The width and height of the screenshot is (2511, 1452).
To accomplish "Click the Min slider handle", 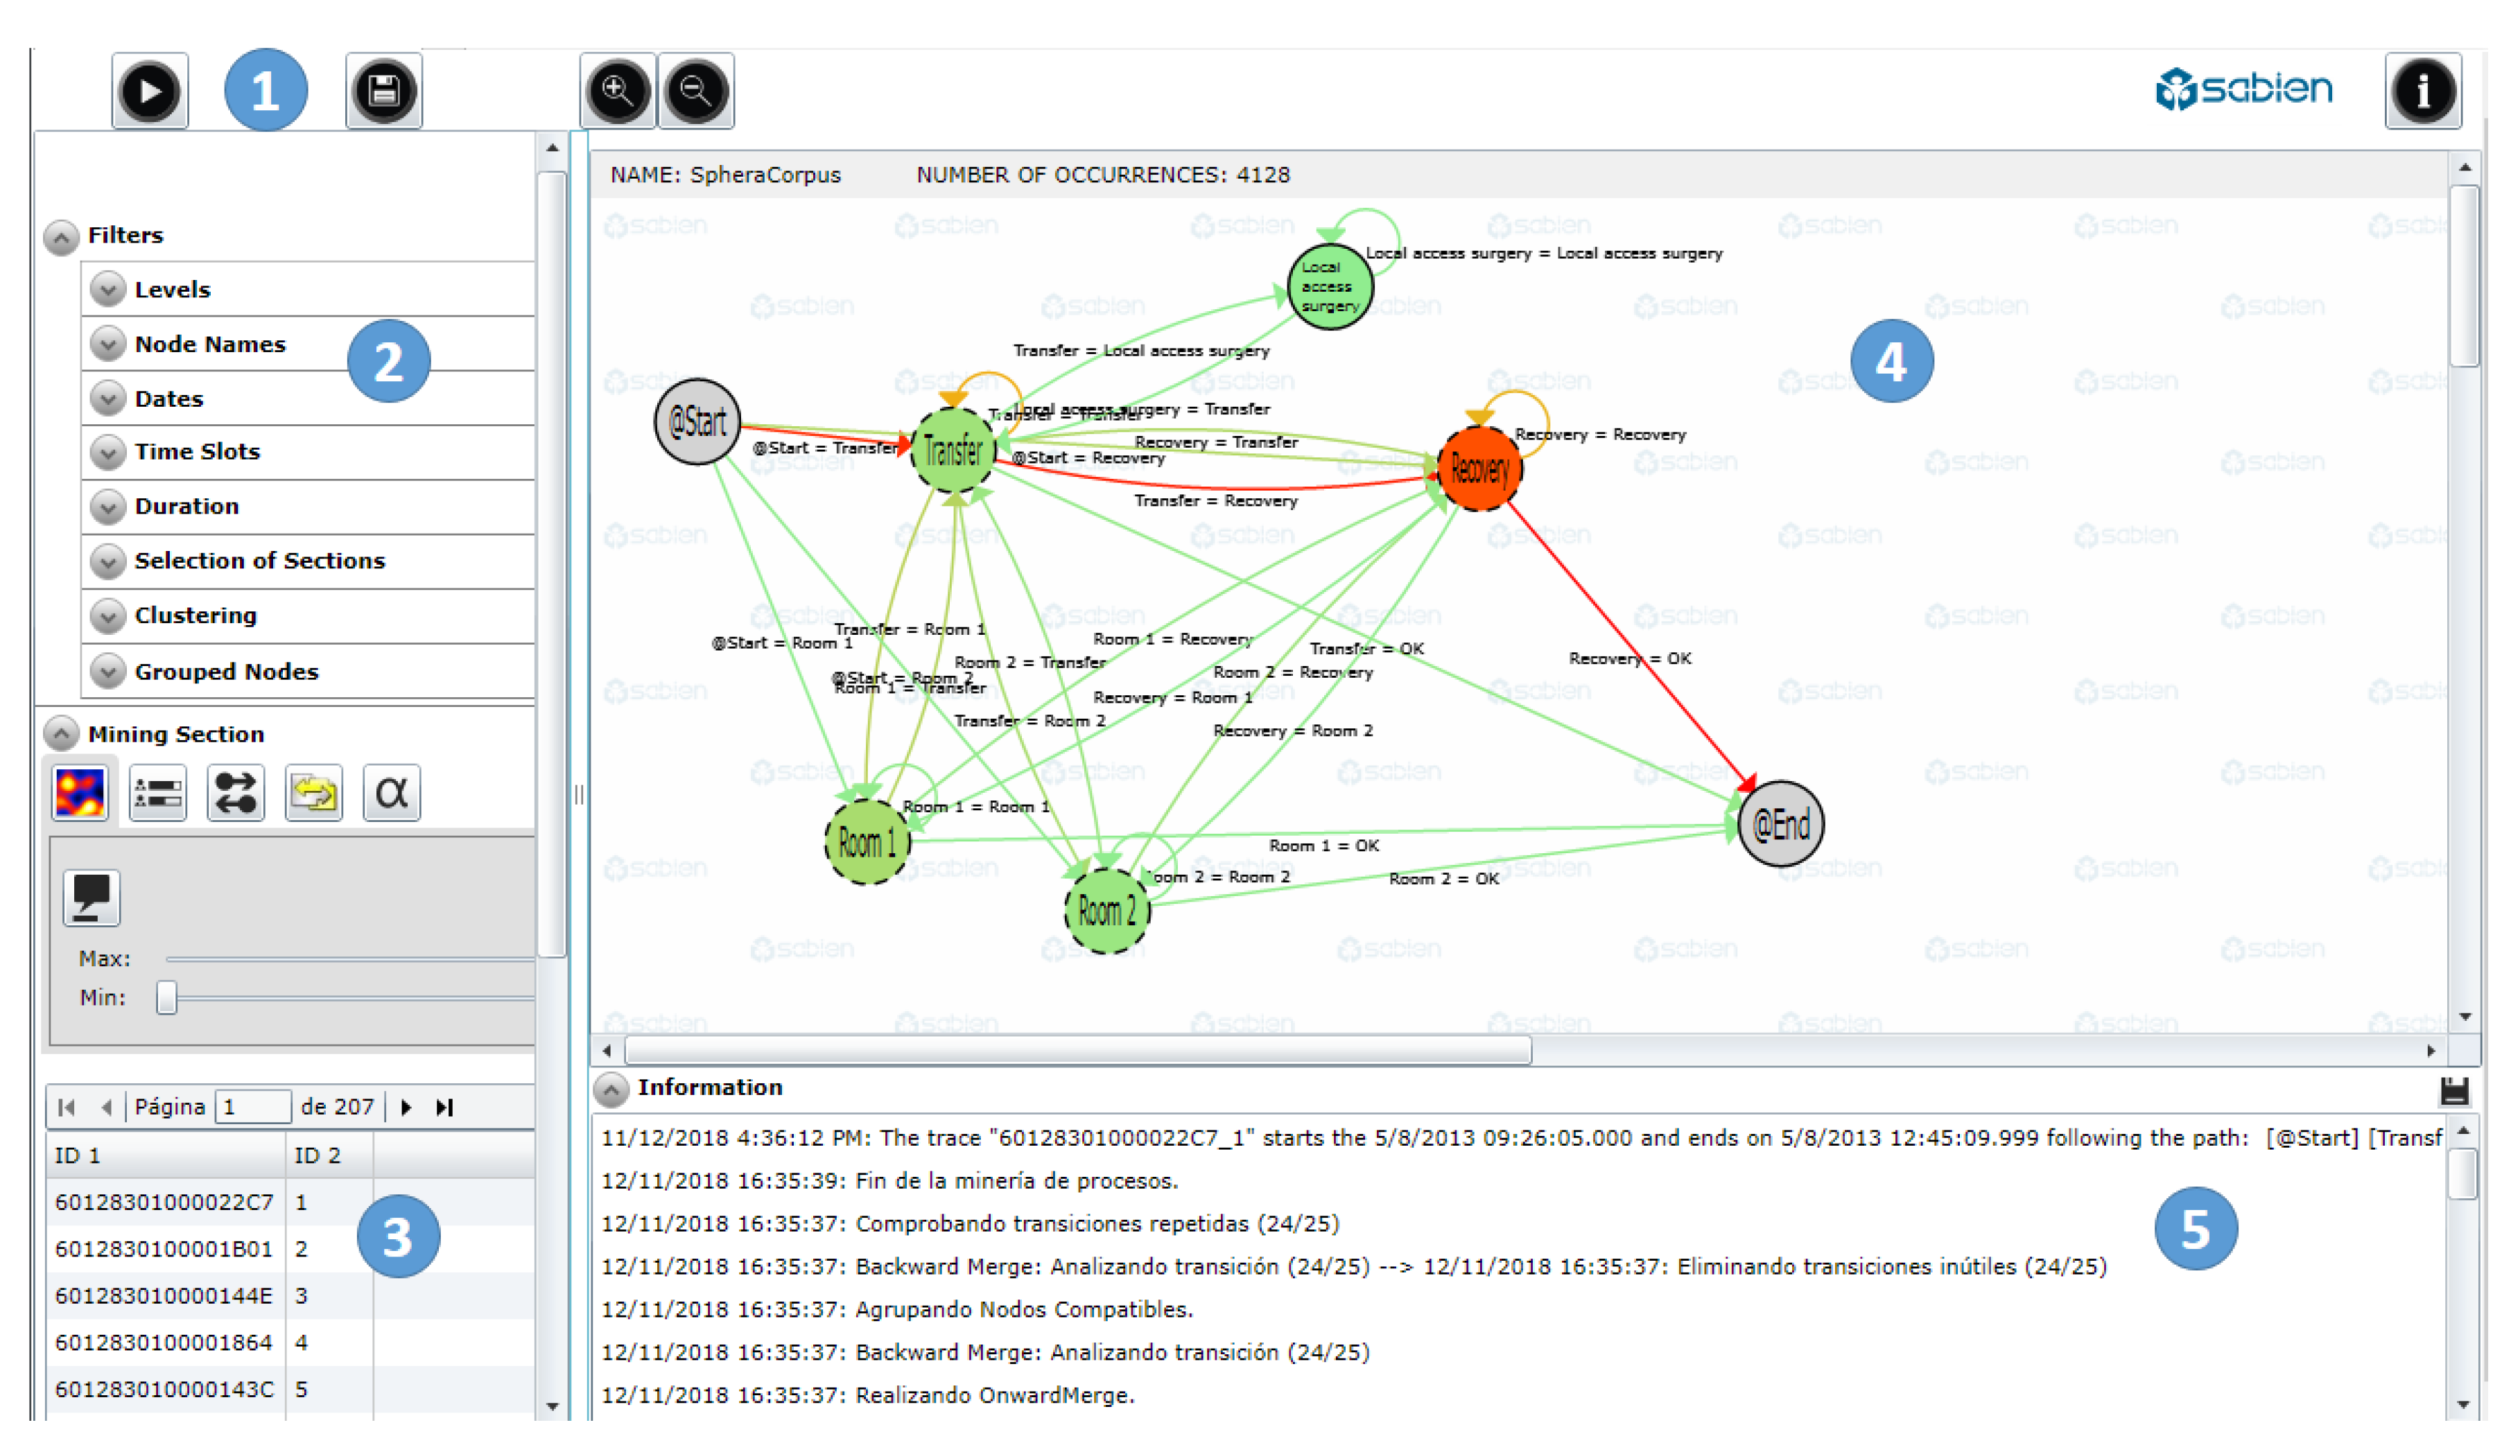I will click(166, 998).
